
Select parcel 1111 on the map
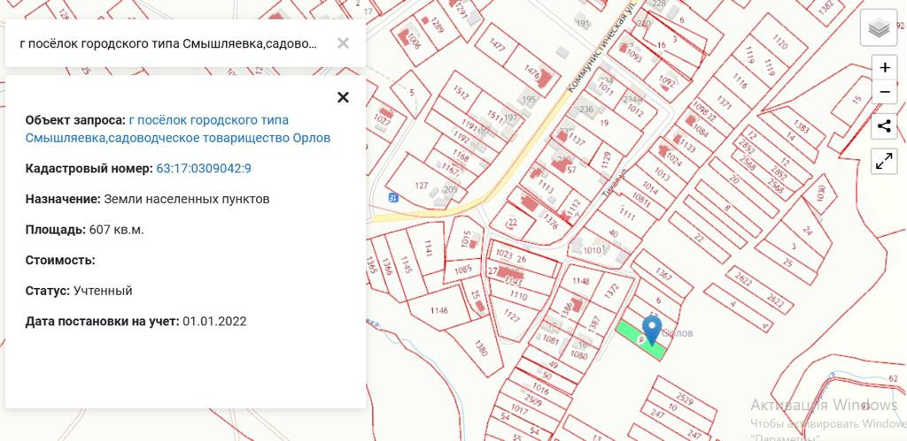click(626, 216)
